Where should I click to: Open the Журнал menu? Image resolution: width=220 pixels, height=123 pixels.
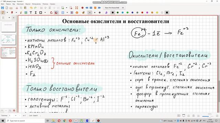[28, 4]
